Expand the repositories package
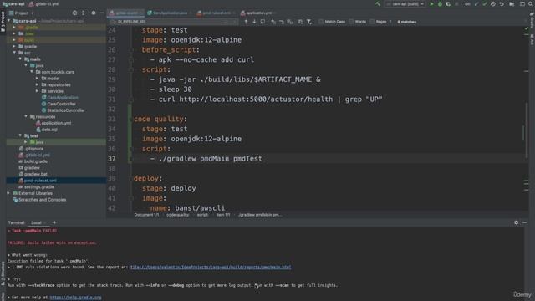Viewport: 535px width, 301px height. pos(37,84)
